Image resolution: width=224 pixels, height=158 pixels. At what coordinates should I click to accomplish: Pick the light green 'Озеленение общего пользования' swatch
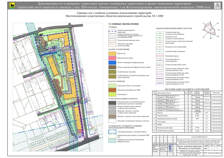(112, 86)
